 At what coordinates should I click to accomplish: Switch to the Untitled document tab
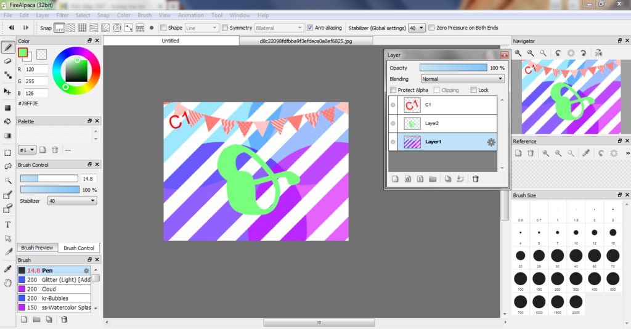171,41
